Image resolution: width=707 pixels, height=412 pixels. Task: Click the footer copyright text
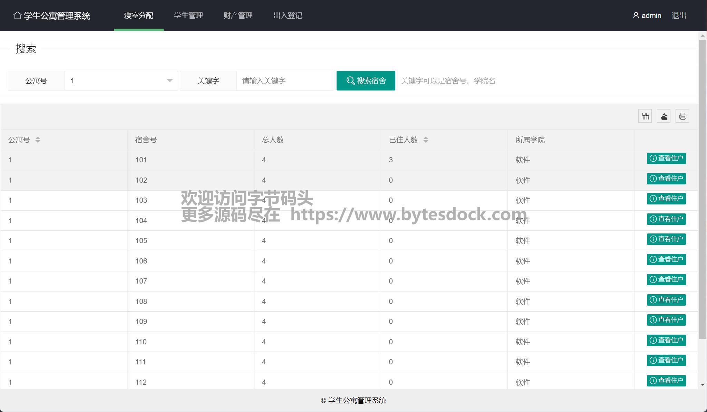[353, 400]
